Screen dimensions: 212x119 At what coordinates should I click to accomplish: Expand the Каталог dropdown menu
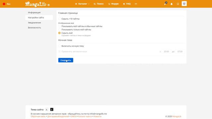(x=82, y=4)
